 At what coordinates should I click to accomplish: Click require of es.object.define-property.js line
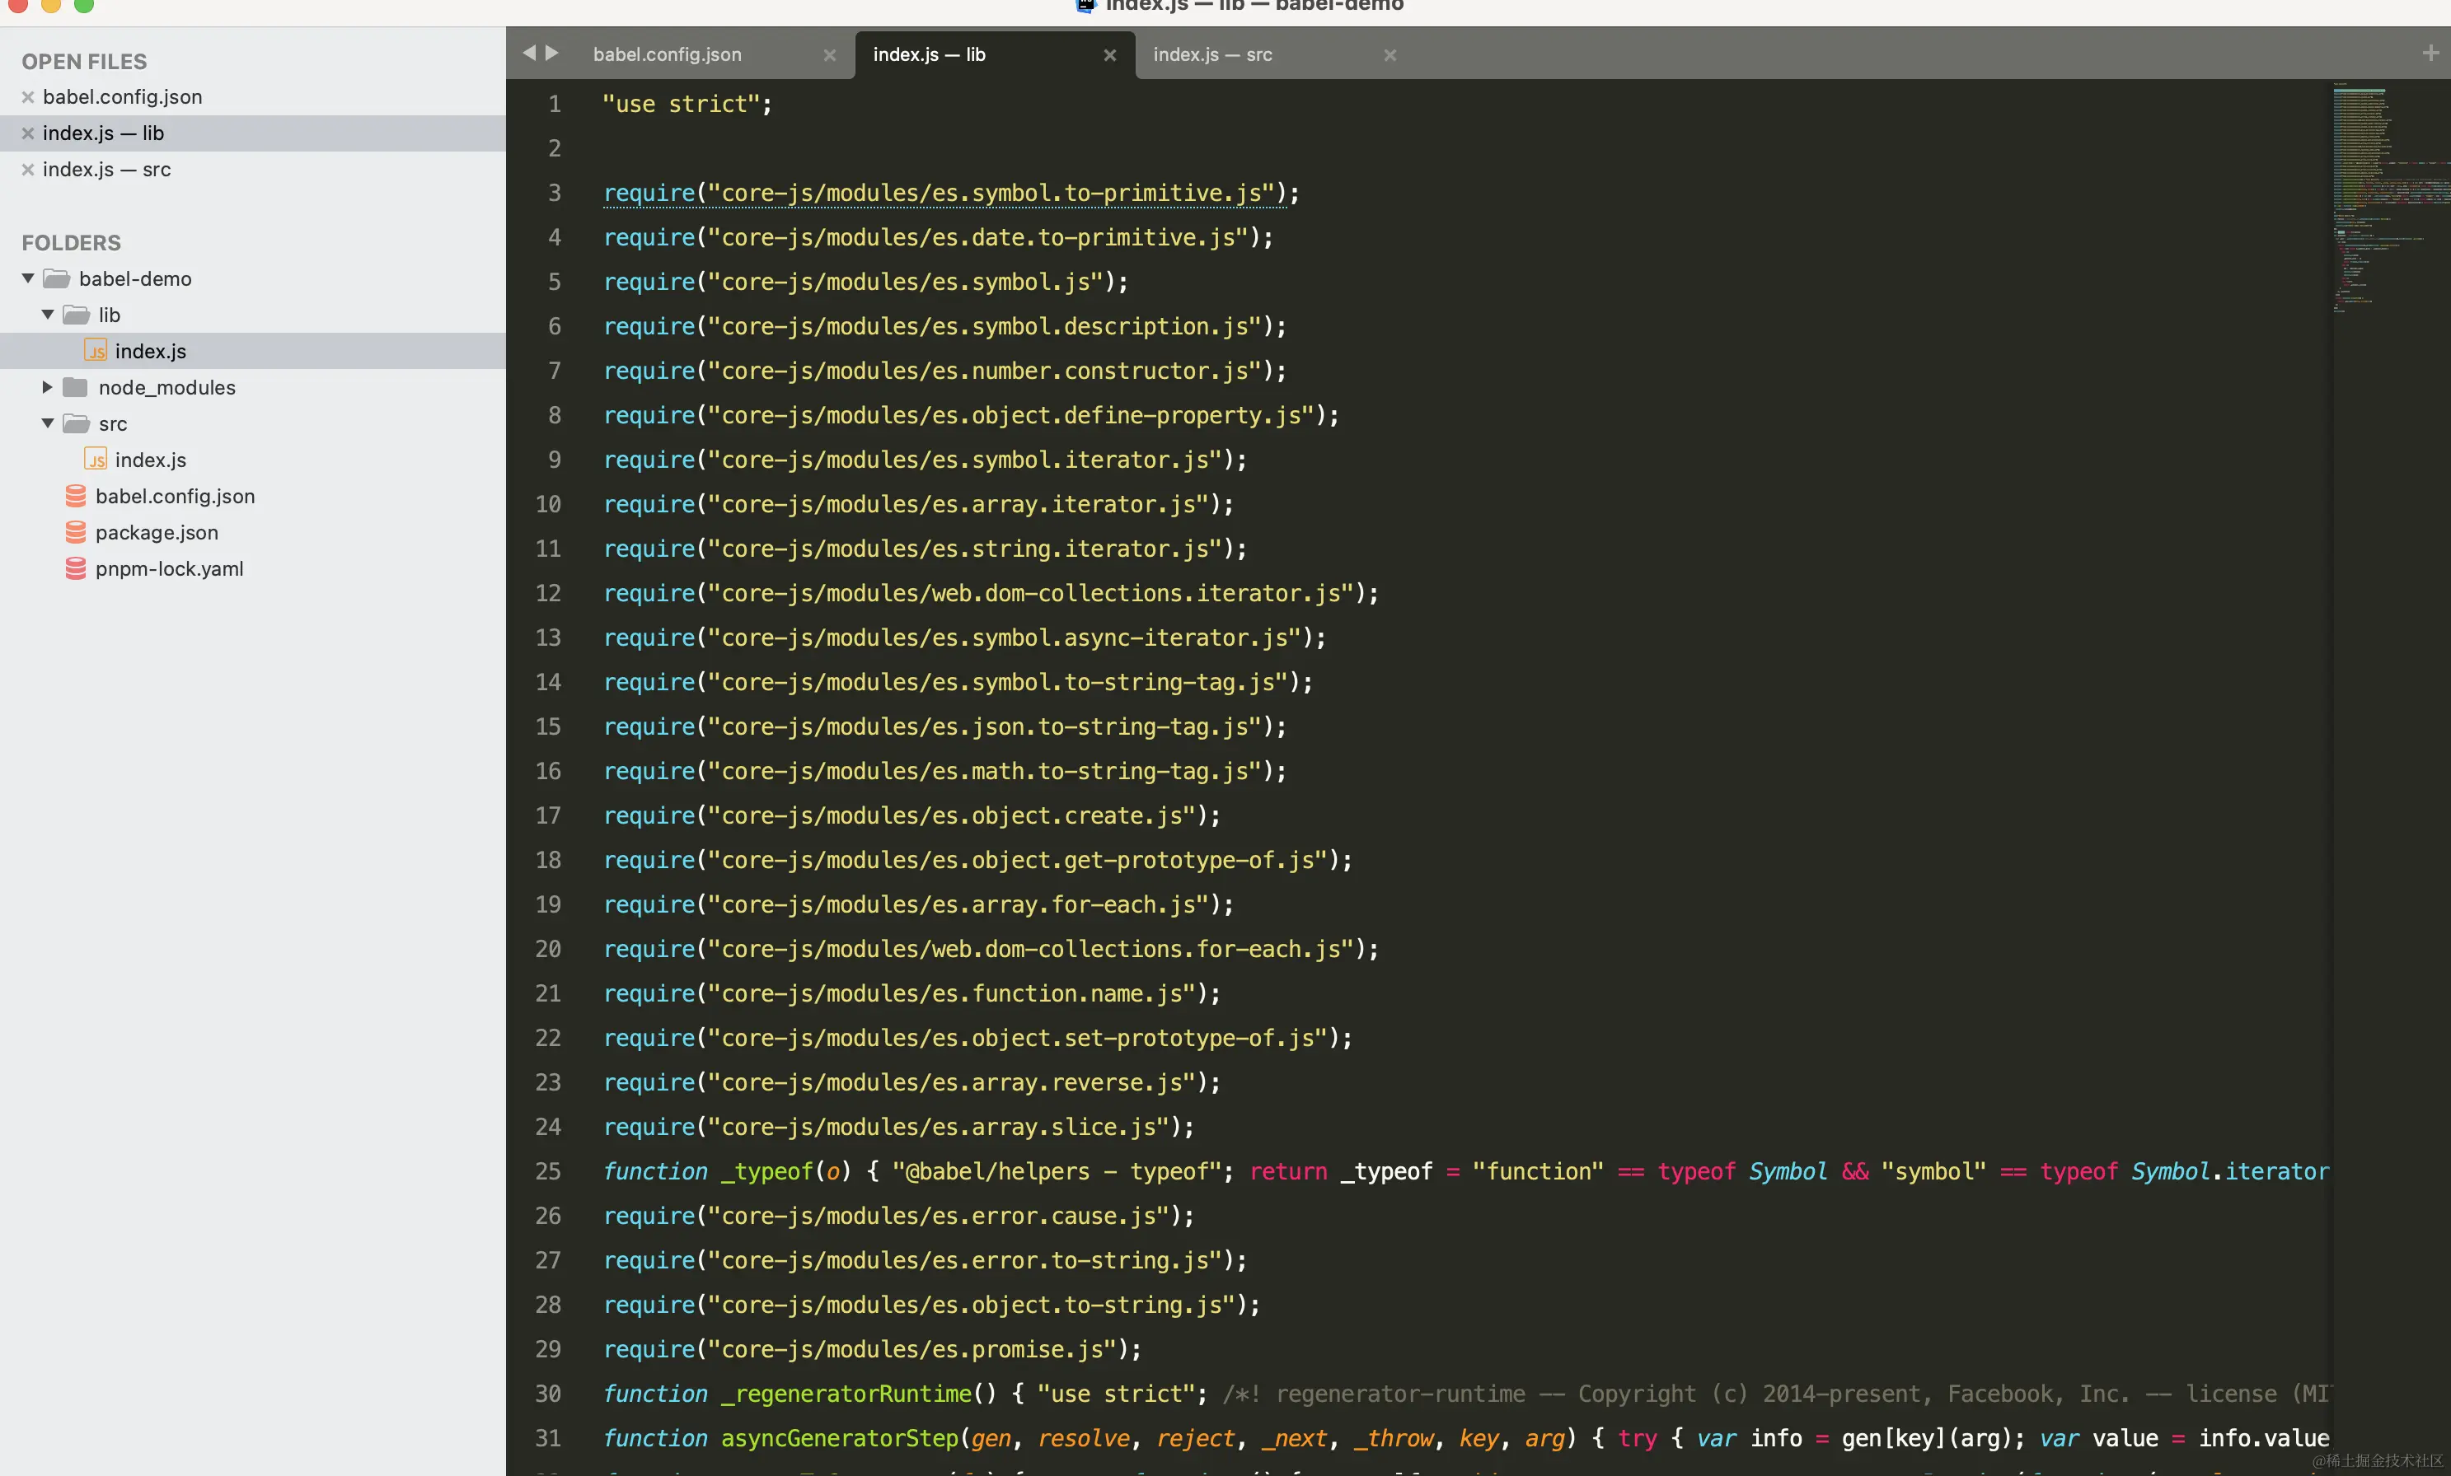pos(971,415)
